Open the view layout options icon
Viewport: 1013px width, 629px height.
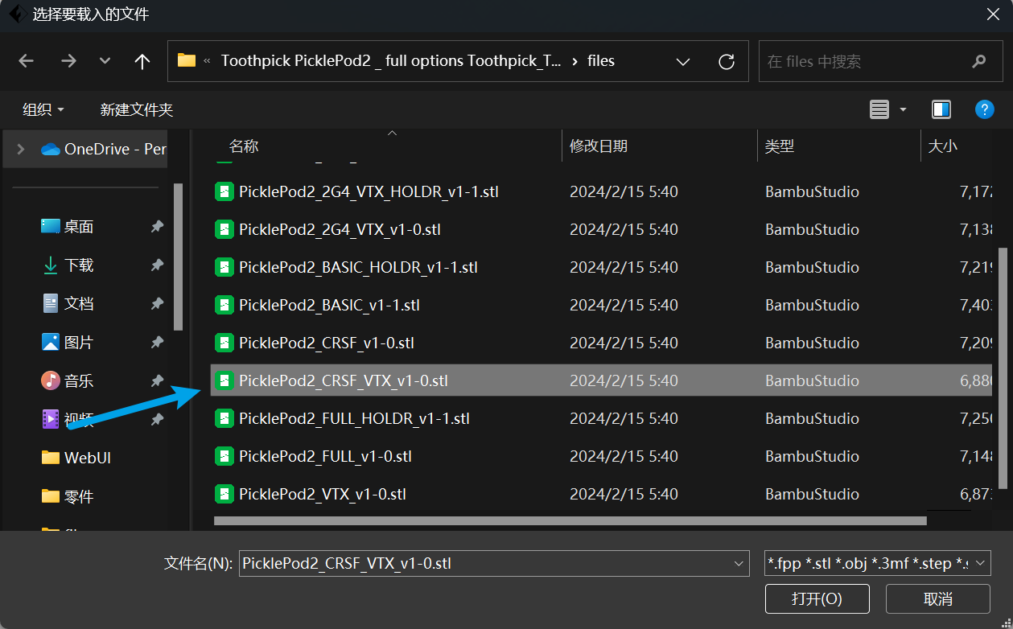pos(879,109)
